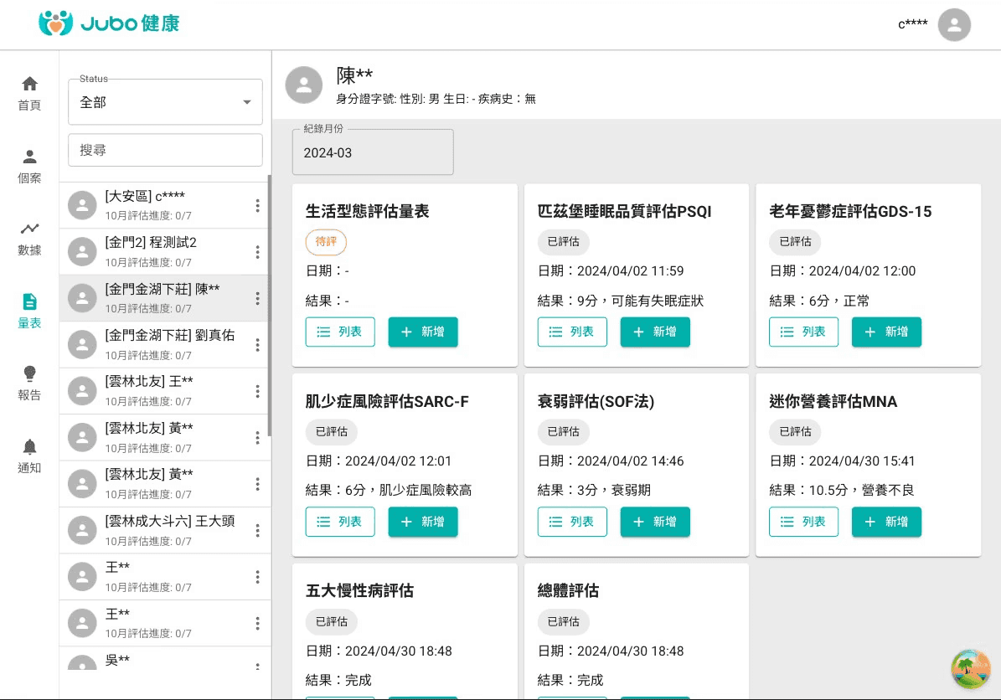Click 列表 under 肌少症風險評估SARC-F
1001x700 pixels.
(340, 522)
